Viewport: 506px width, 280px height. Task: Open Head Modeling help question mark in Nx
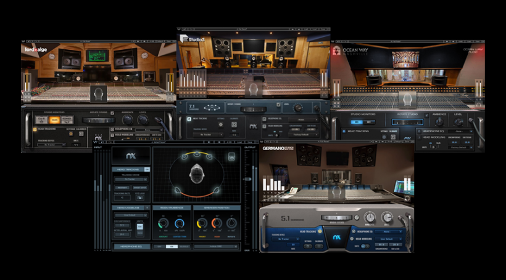(x=147, y=208)
